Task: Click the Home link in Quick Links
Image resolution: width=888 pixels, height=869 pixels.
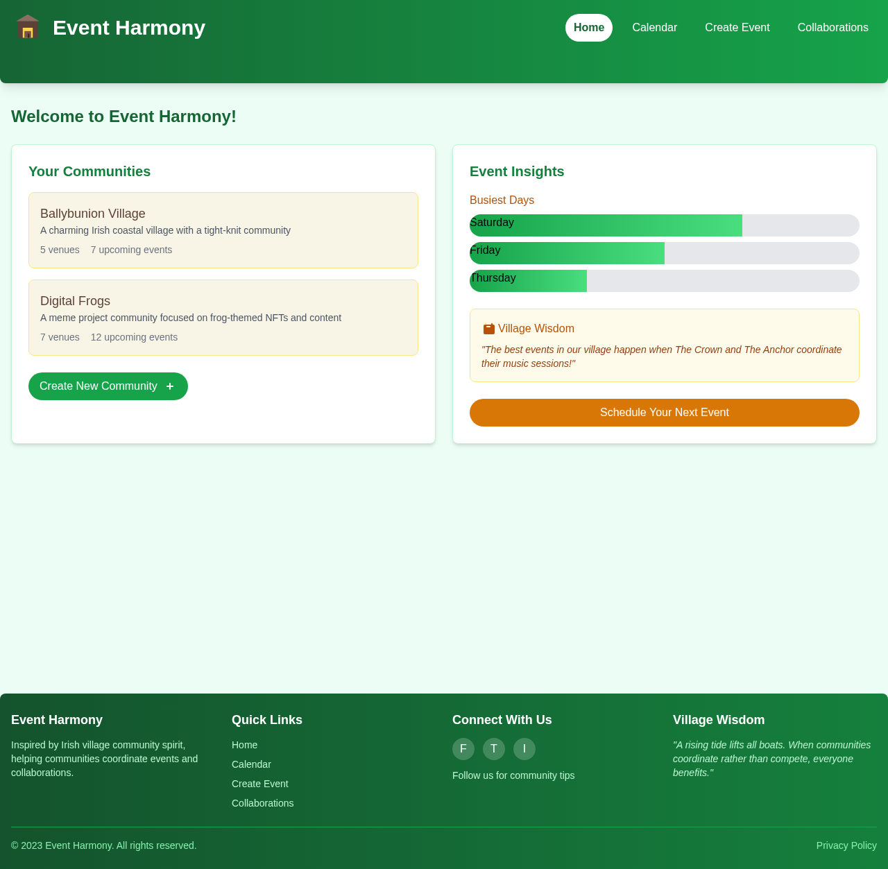Action: (x=244, y=744)
